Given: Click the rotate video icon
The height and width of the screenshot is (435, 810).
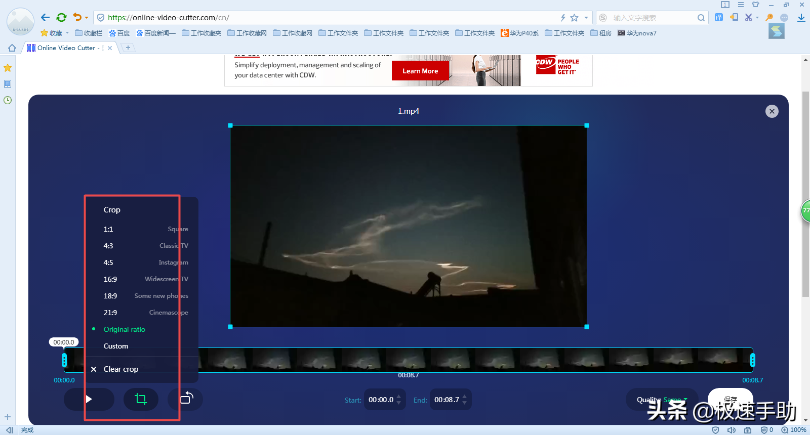Looking at the screenshot, I should 186,399.
